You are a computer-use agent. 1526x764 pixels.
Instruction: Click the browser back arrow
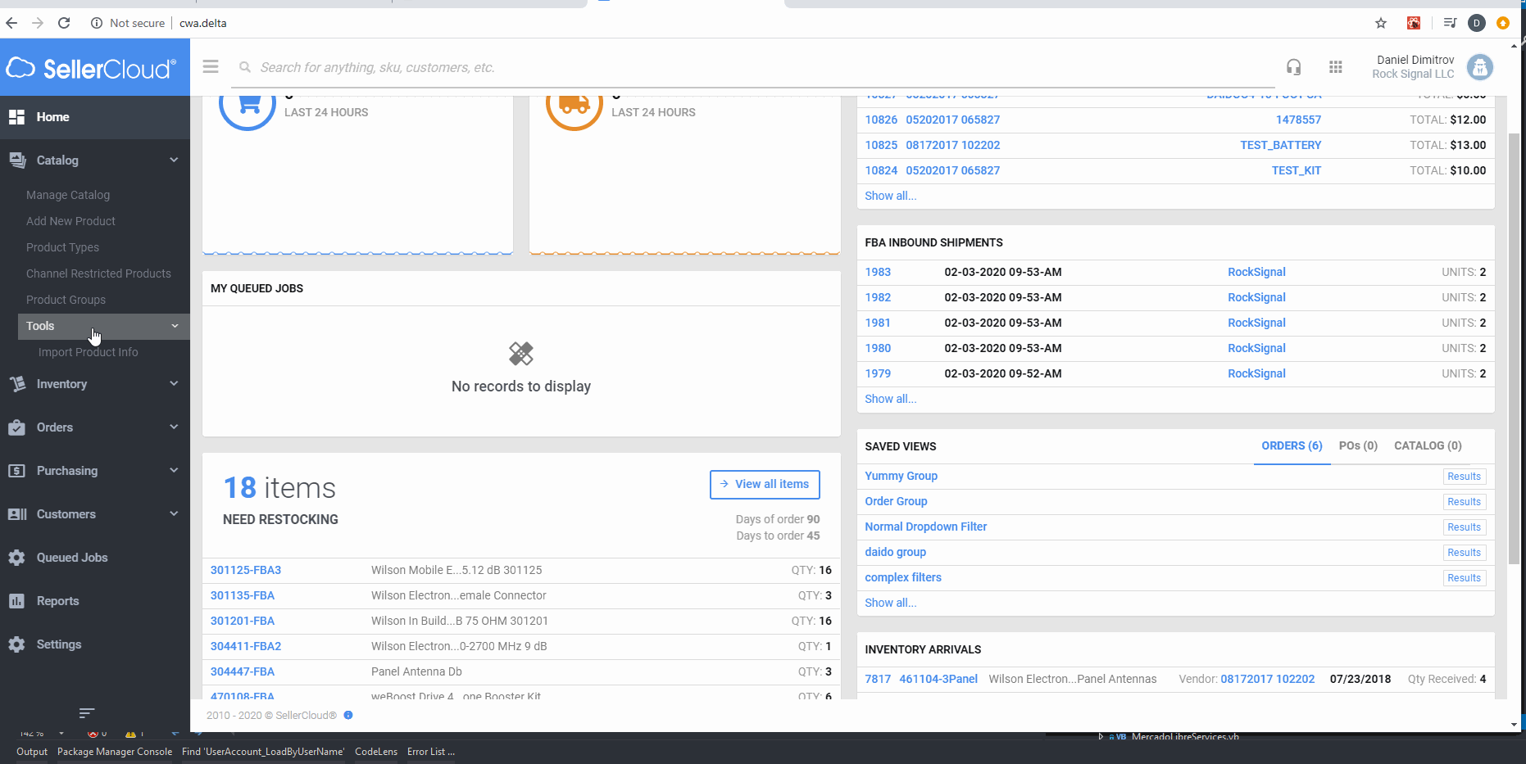click(x=11, y=23)
